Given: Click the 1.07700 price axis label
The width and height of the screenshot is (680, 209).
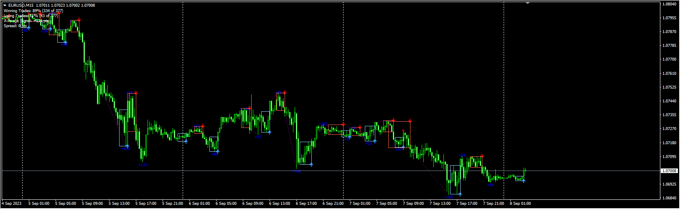Looking at the screenshot, I should click(x=670, y=59).
